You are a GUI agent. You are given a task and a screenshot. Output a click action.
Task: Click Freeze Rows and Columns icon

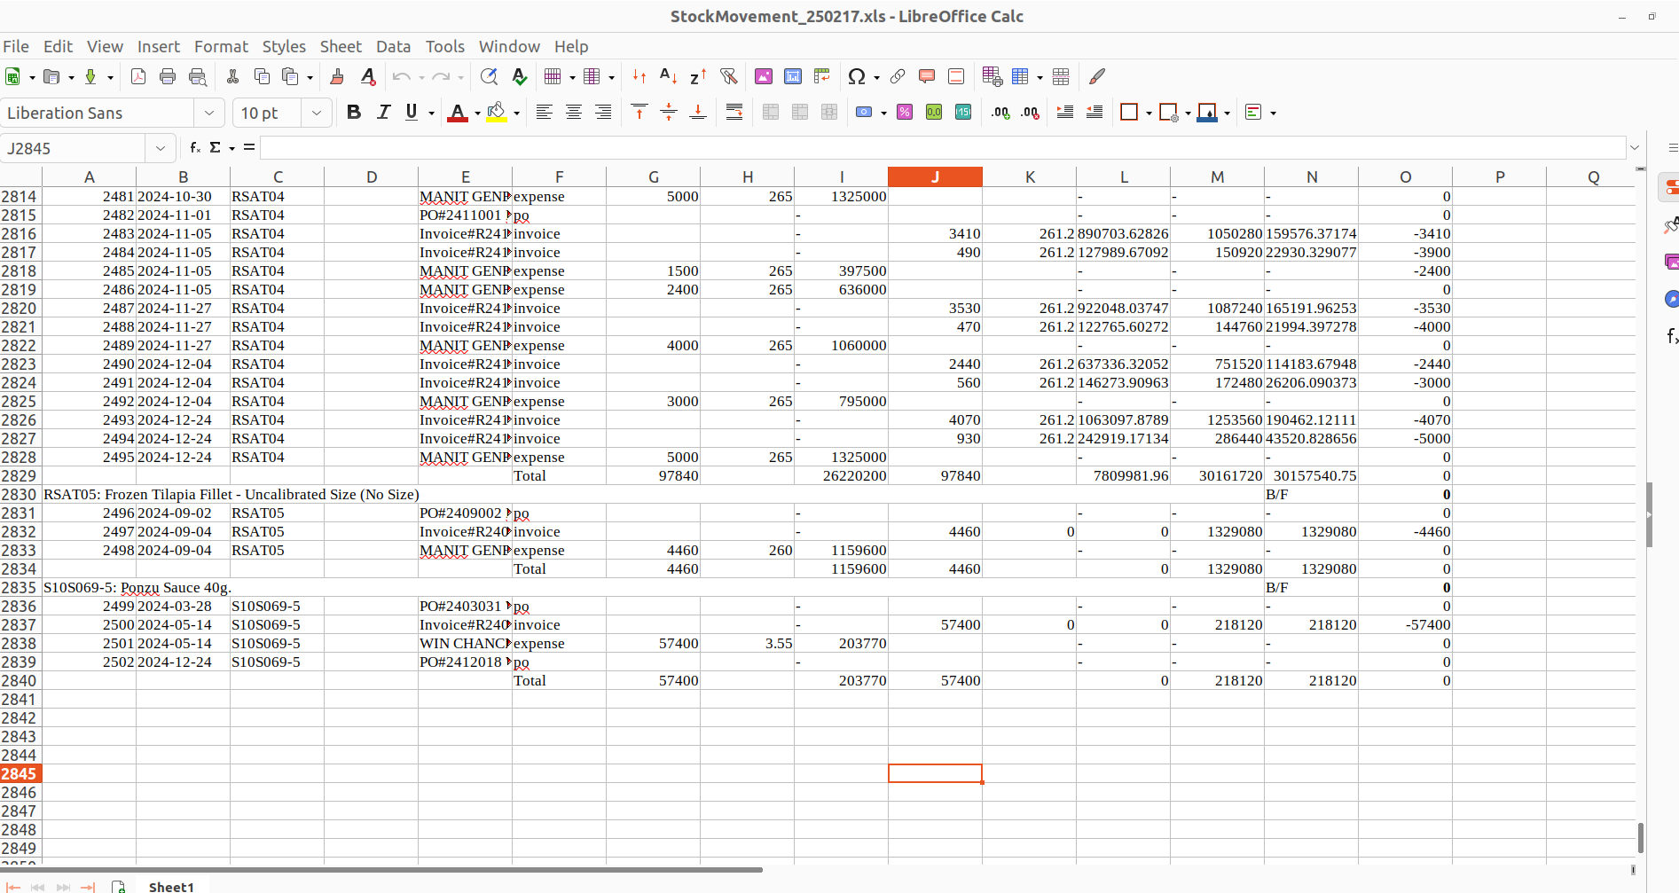pyautogui.click(x=1021, y=77)
